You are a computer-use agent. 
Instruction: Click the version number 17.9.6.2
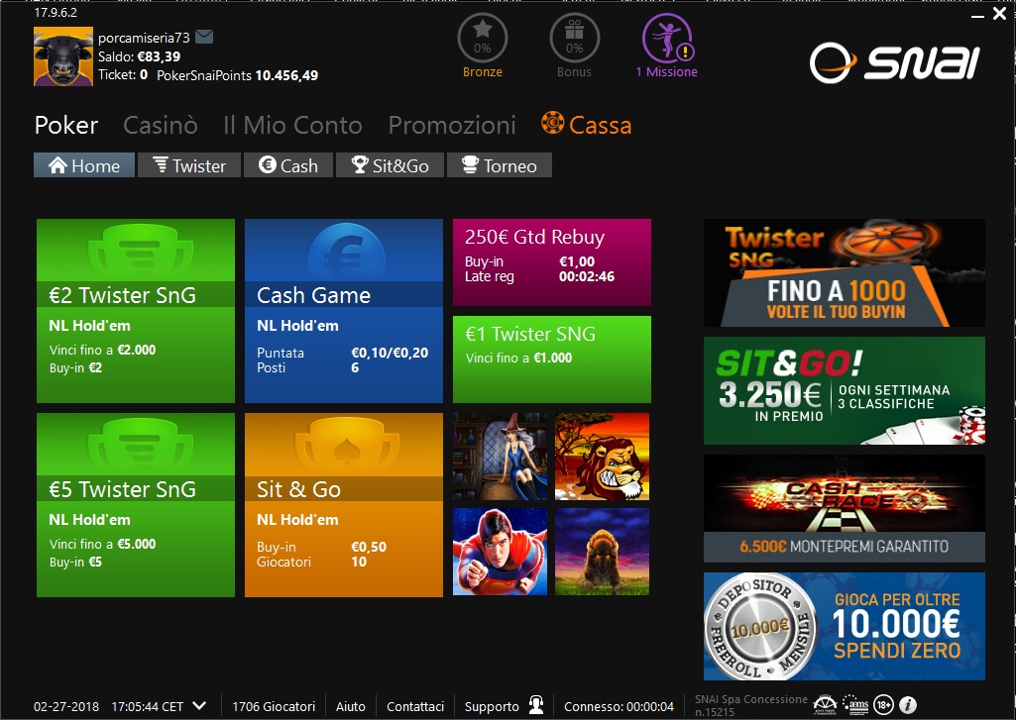[56, 12]
